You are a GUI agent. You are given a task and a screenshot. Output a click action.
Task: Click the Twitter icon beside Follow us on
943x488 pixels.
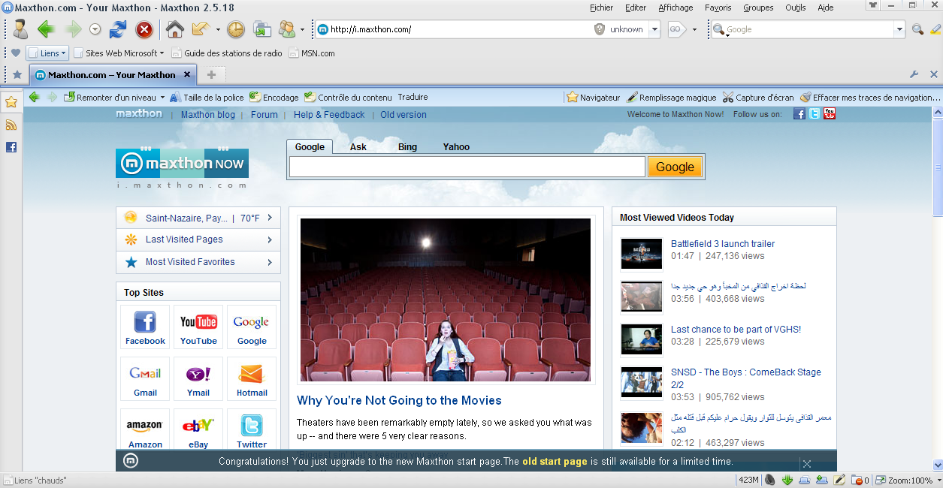click(x=815, y=114)
